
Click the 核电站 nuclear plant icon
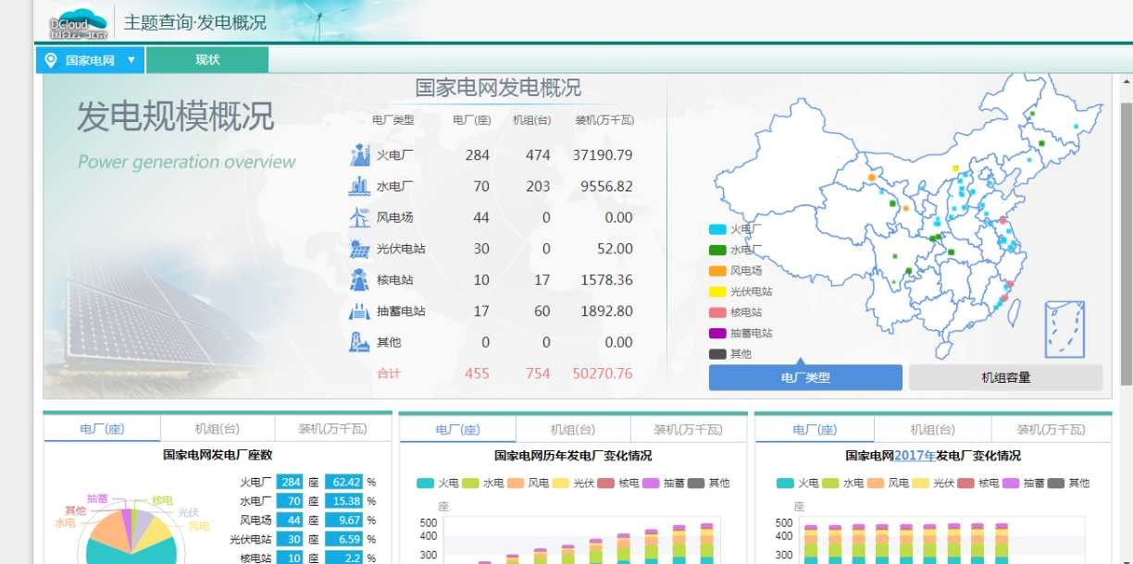click(359, 280)
